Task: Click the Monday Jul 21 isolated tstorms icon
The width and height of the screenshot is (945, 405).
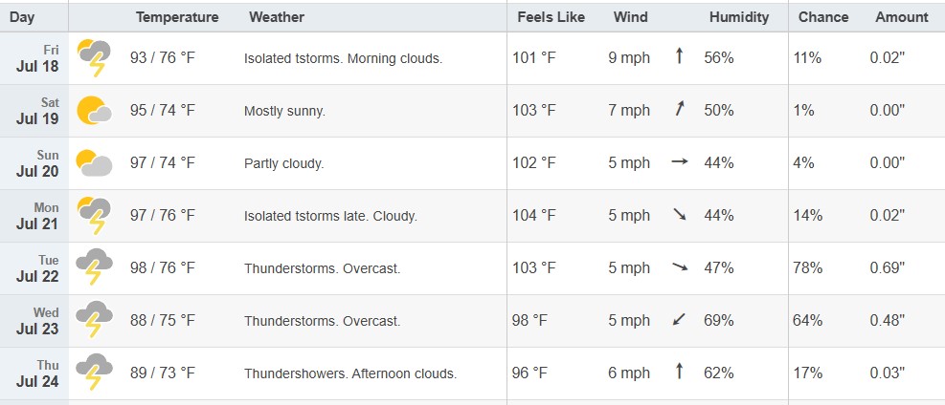Action: (94, 215)
